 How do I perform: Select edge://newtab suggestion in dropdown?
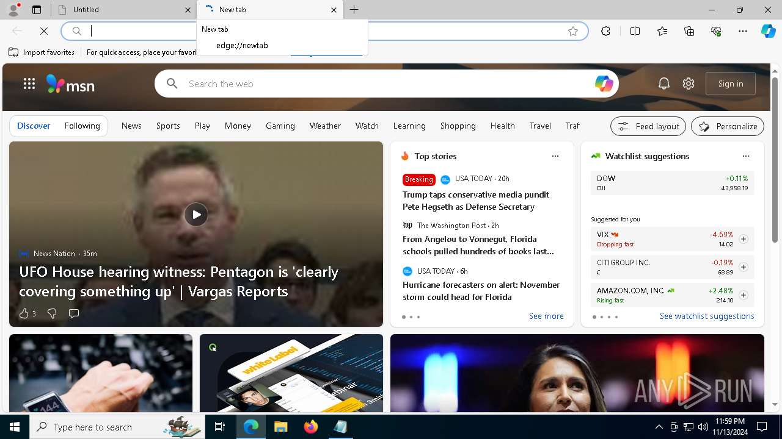point(282,45)
